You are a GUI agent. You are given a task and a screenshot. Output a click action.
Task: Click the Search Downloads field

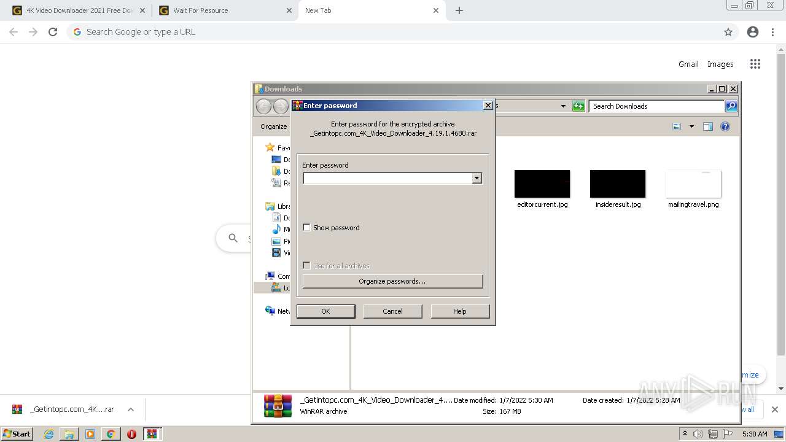(656, 106)
